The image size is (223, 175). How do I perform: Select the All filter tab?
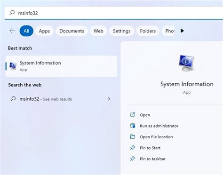click(x=26, y=31)
